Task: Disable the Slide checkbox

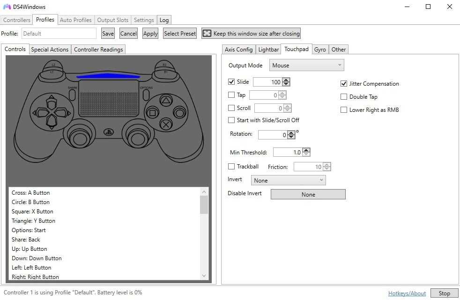Action: (x=231, y=82)
